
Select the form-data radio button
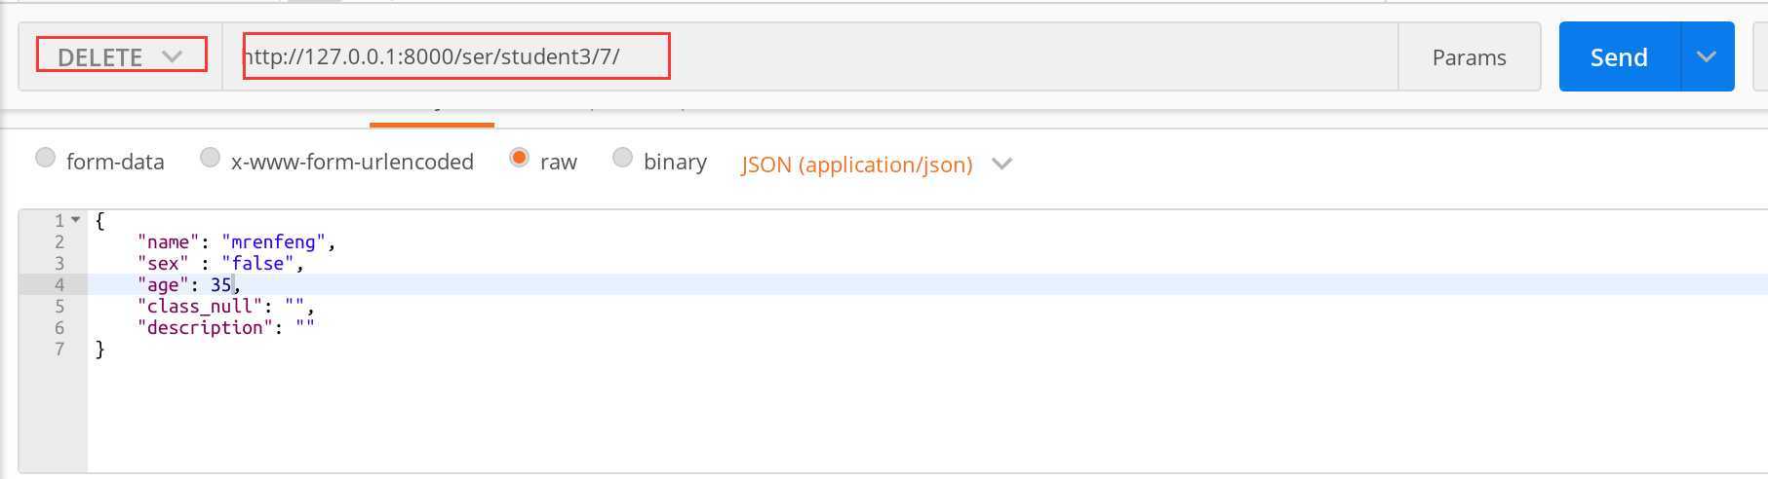[46, 158]
